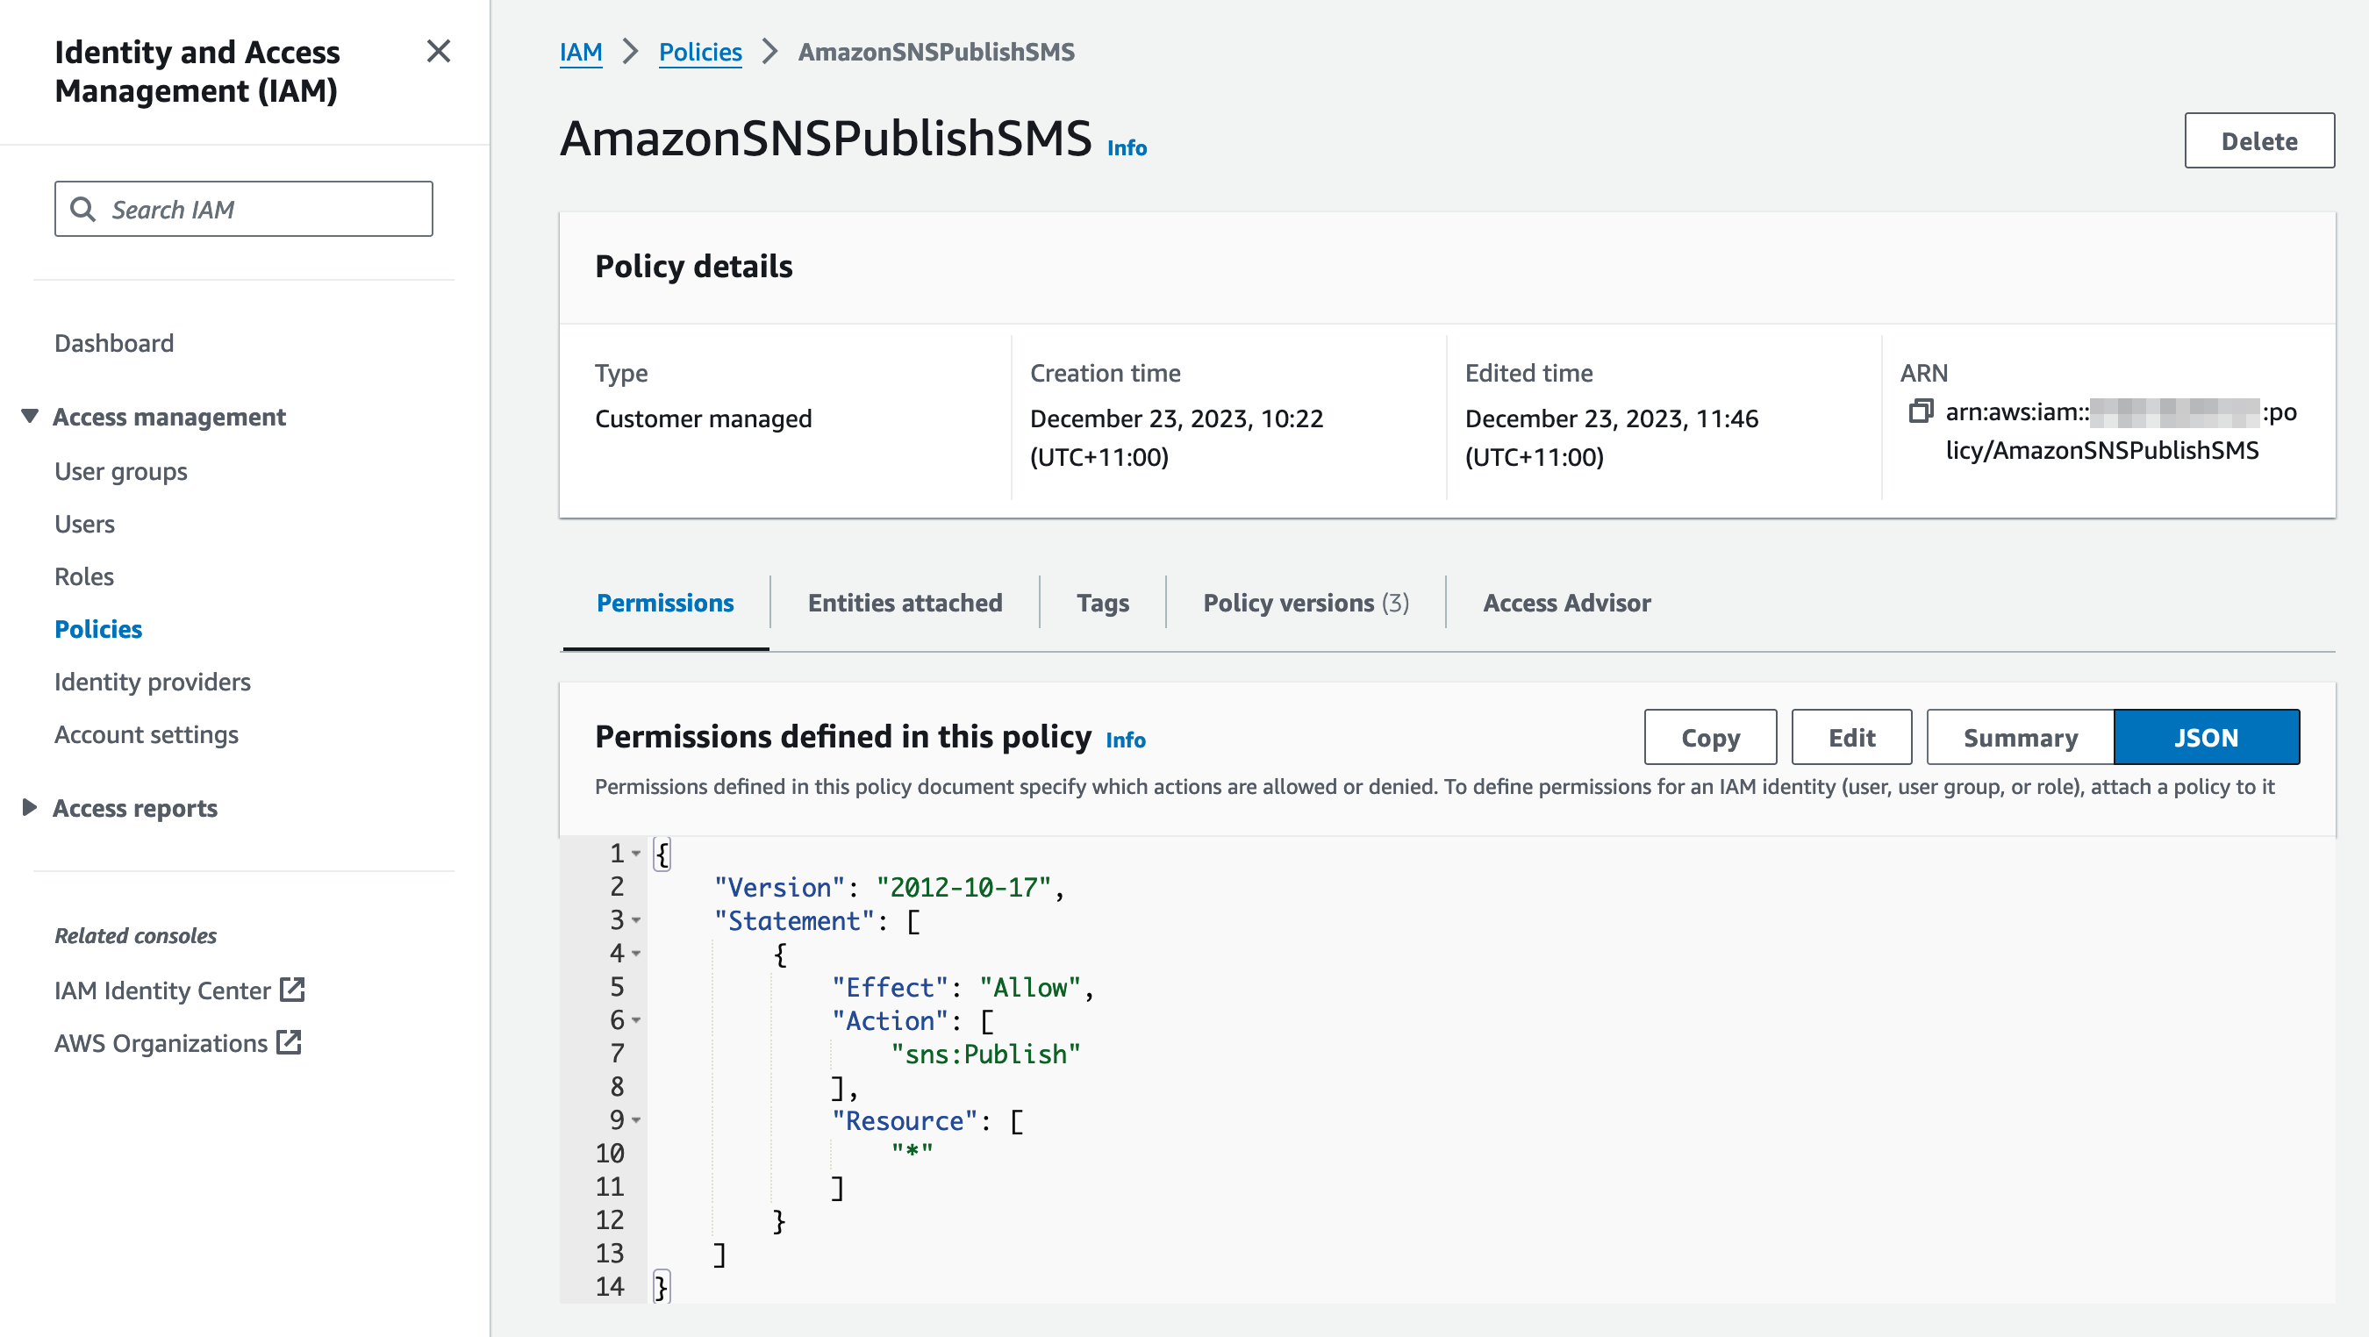Collapse the Access management section arrow

click(x=31, y=416)
